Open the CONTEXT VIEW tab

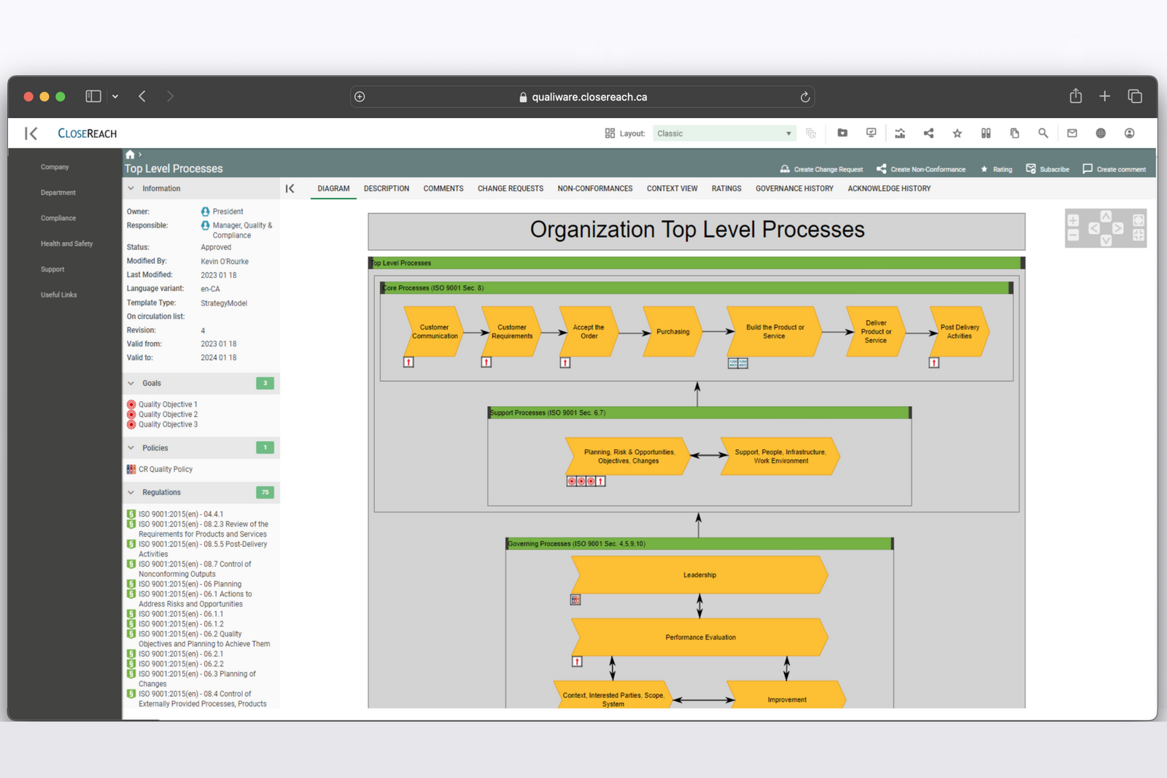click(671, 188)
